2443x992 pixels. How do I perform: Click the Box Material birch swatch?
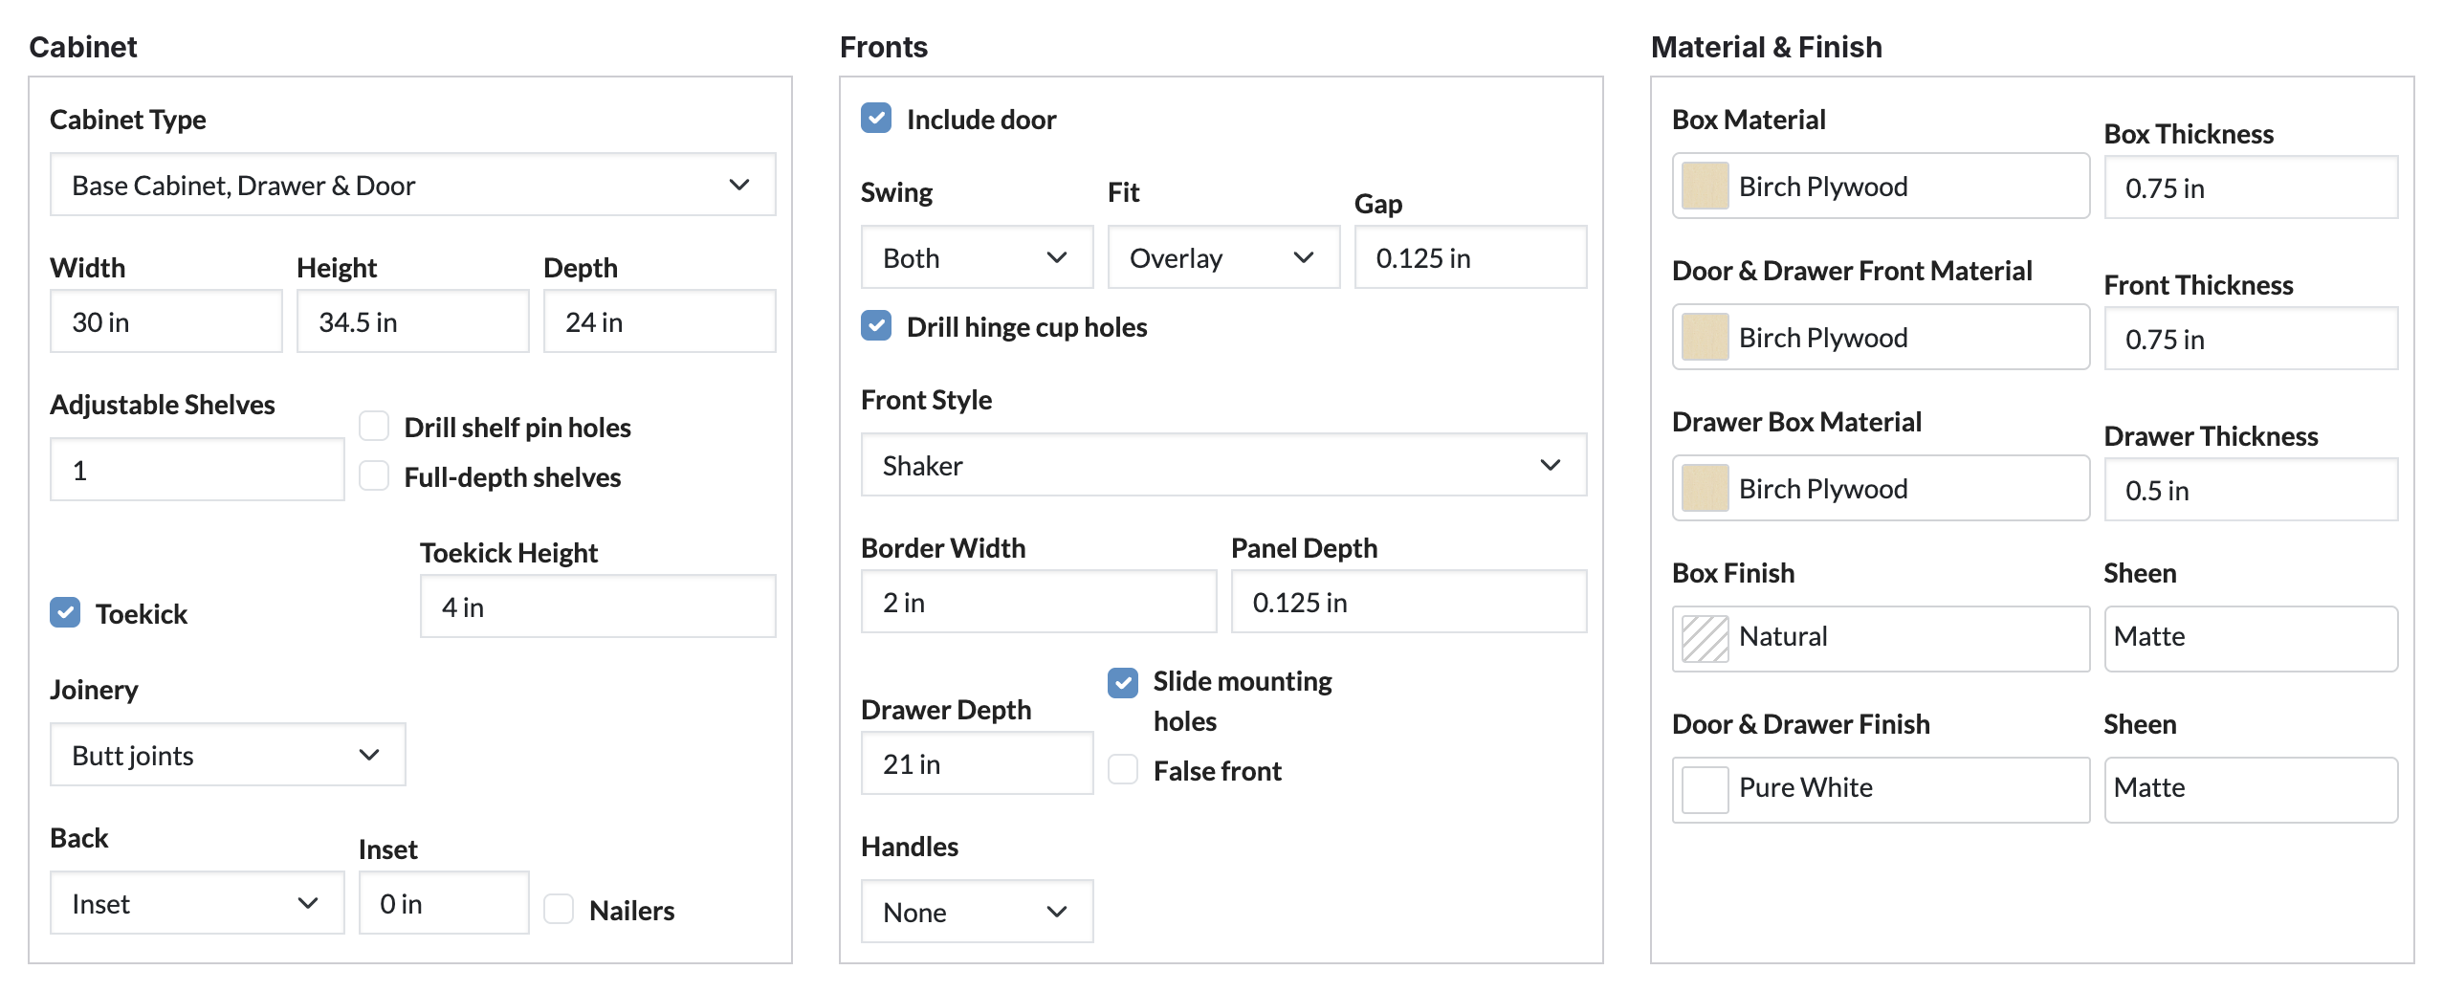[1705, 186]
